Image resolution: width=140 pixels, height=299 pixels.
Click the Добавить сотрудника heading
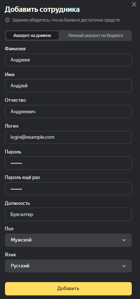(x=42, y=10)
